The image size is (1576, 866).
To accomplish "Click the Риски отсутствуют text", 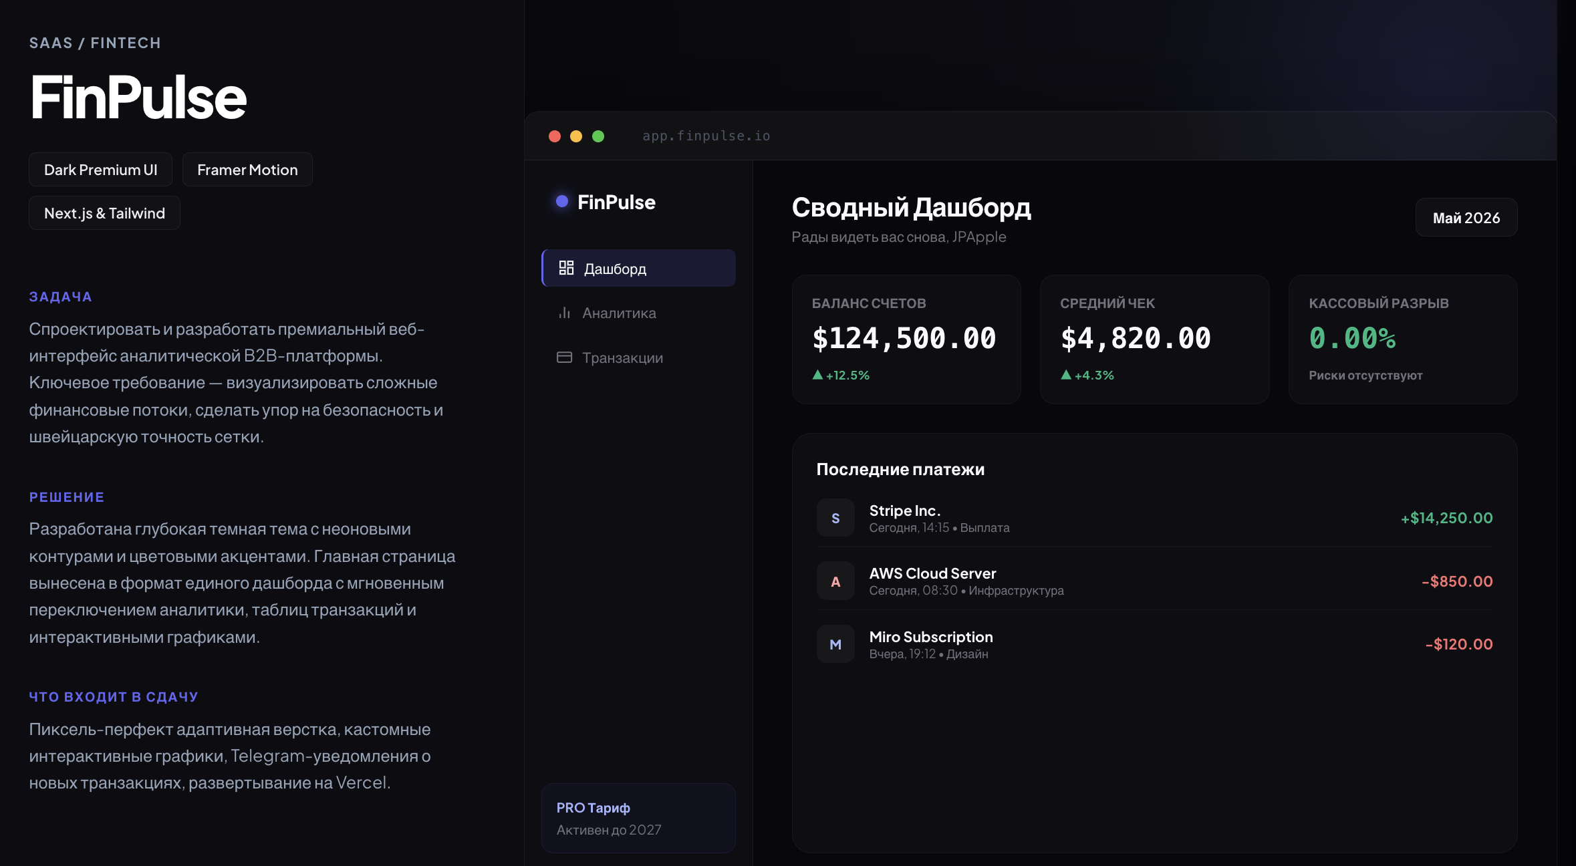I will pyautogui.click(x=1365, y=376).
